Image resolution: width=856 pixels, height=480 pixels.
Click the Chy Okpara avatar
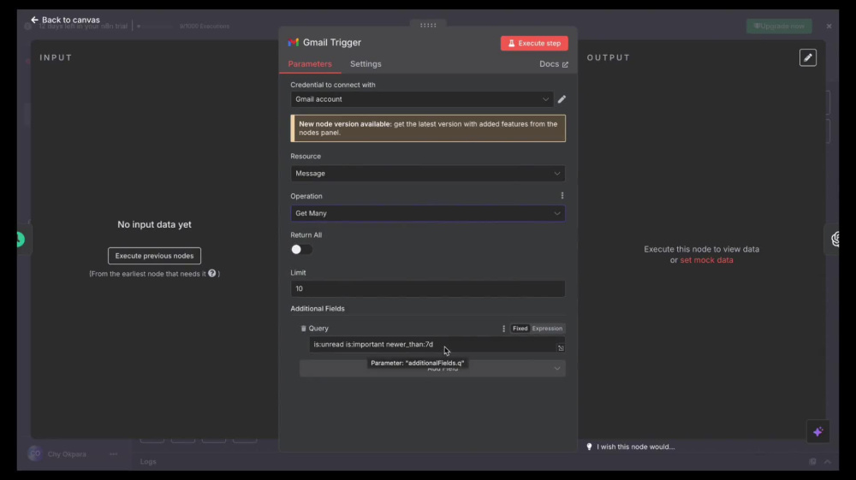(35, 453)
